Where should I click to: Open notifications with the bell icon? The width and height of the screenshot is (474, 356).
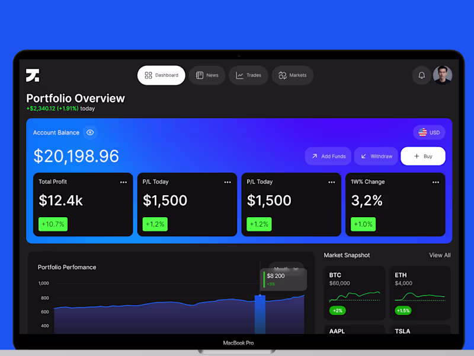click(x=421, y=75)
